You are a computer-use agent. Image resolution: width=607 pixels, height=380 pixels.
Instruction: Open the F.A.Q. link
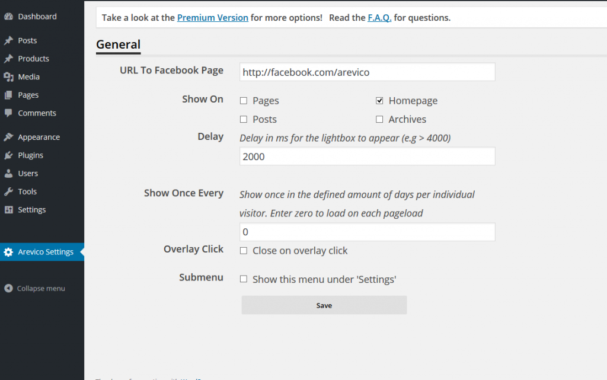pyautogui.click(x=379, y=18)
